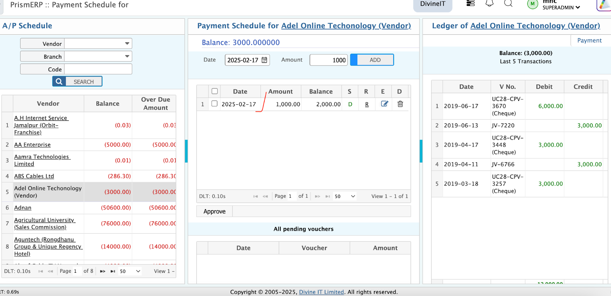Go to first page in vendor list pager
611x296 pixels.
coord(40,271)
